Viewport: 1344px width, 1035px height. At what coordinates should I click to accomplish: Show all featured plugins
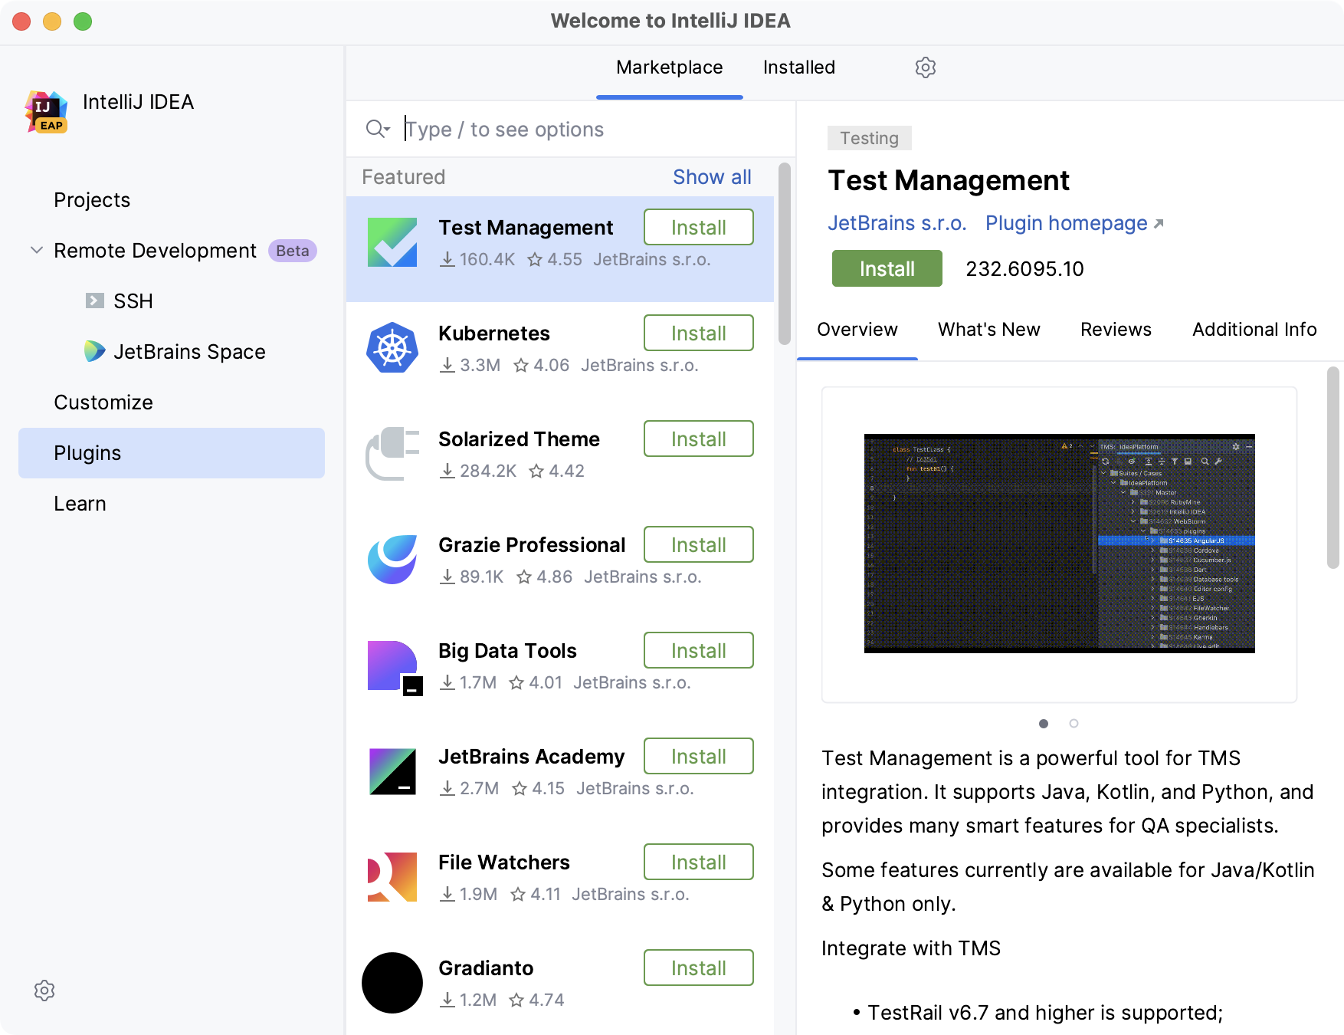(x=712, y=177)
